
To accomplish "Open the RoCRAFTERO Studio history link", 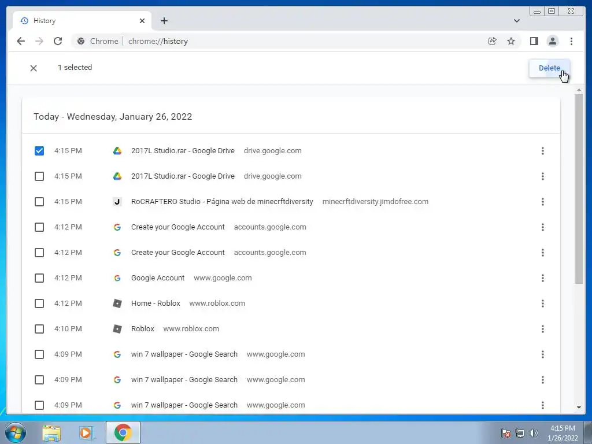I will pos(222,202).
